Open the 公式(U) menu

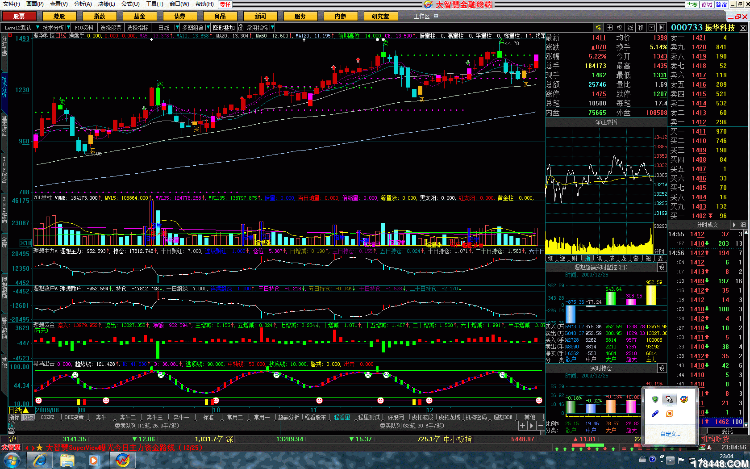(130, 4)
